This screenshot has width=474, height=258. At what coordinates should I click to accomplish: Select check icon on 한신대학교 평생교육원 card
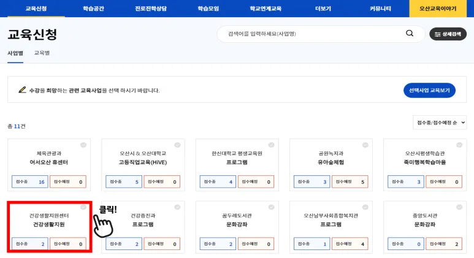[x=271, y=145]
